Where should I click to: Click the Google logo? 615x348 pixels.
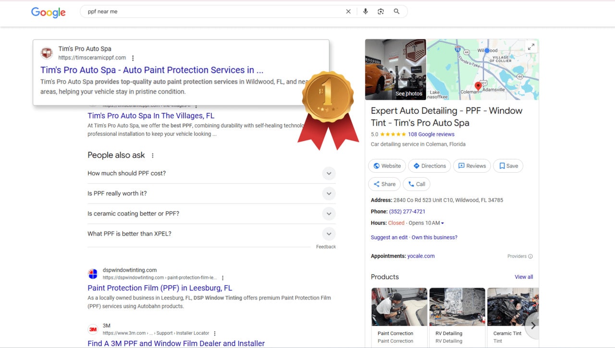pos(49,12)
